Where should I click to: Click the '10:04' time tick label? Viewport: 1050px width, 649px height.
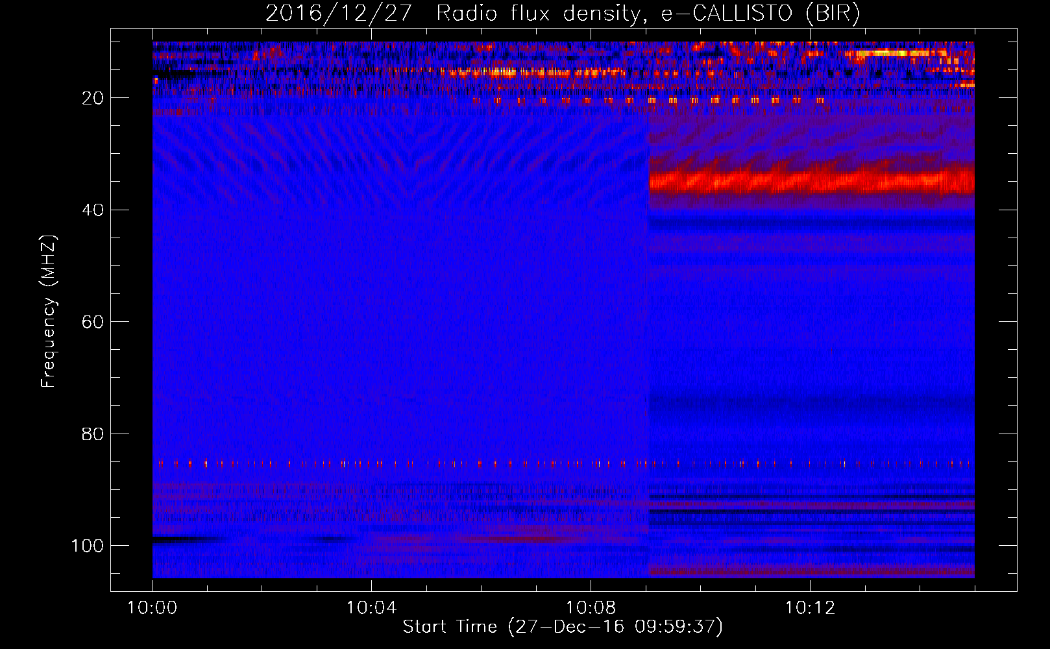point(371,608)
